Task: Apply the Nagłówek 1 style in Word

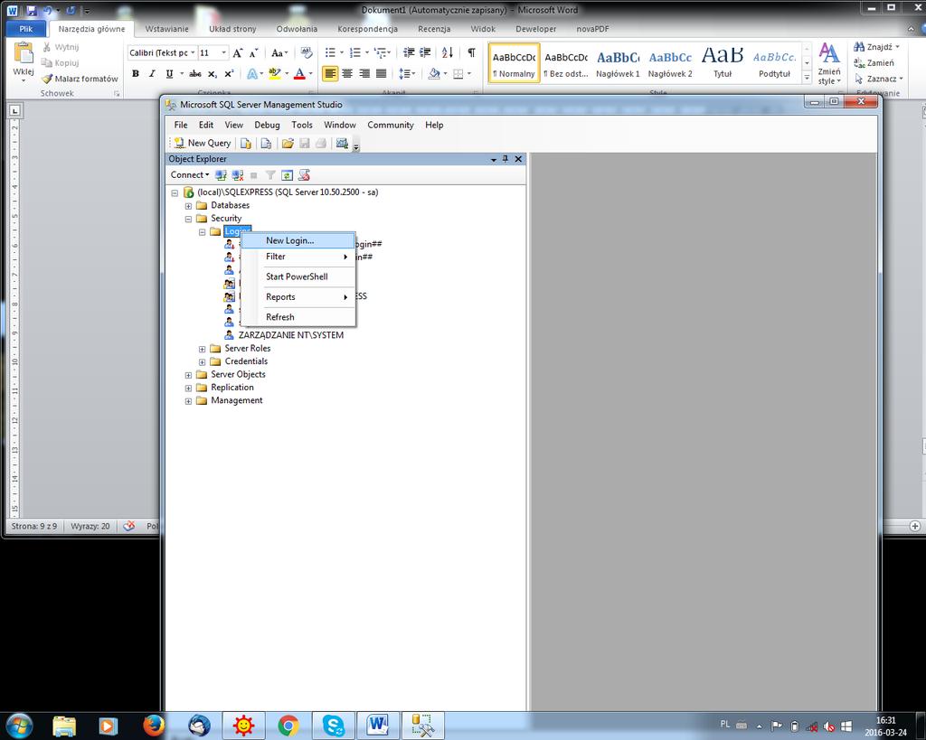Action: tap(618, 62)
